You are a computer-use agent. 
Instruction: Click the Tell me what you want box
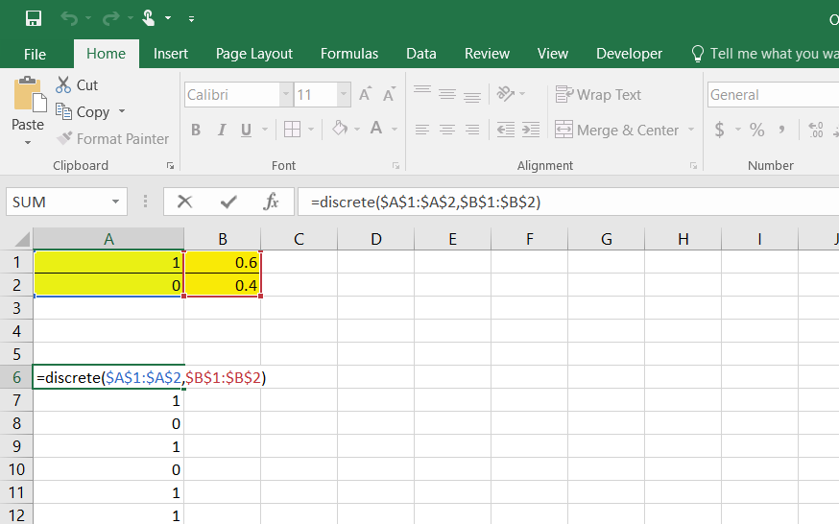(765, 54)
